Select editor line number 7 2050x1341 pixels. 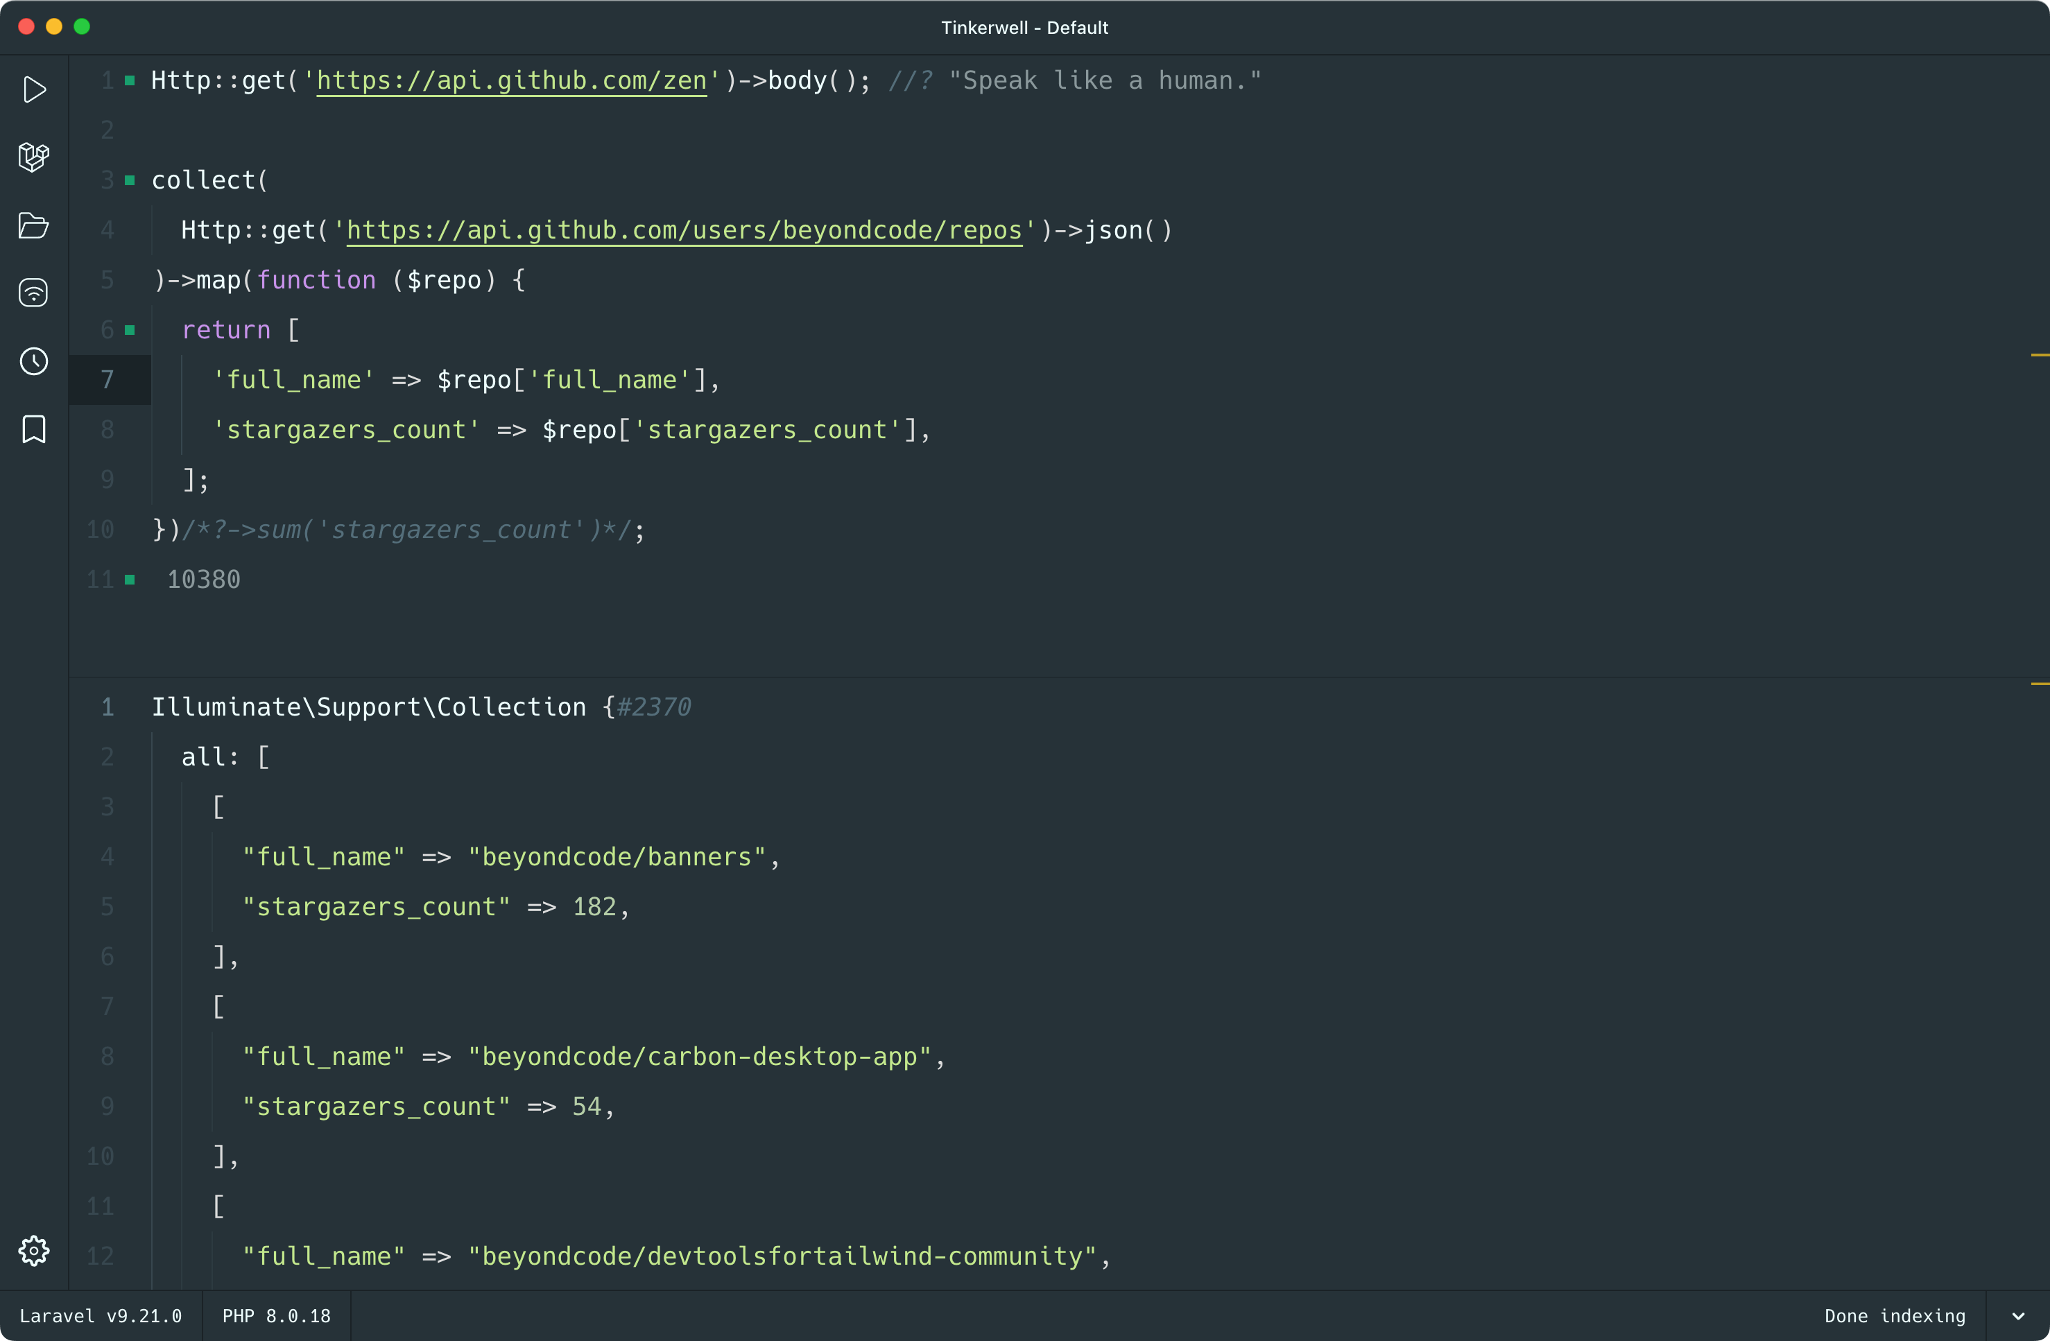107,380
